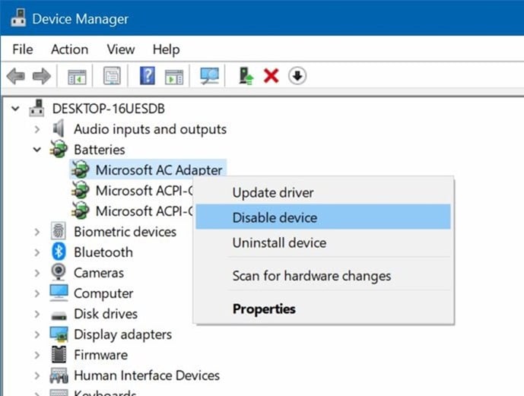Click the Update device driver toolbar icon
Viewport: 524px width, 396px height.
246,76
